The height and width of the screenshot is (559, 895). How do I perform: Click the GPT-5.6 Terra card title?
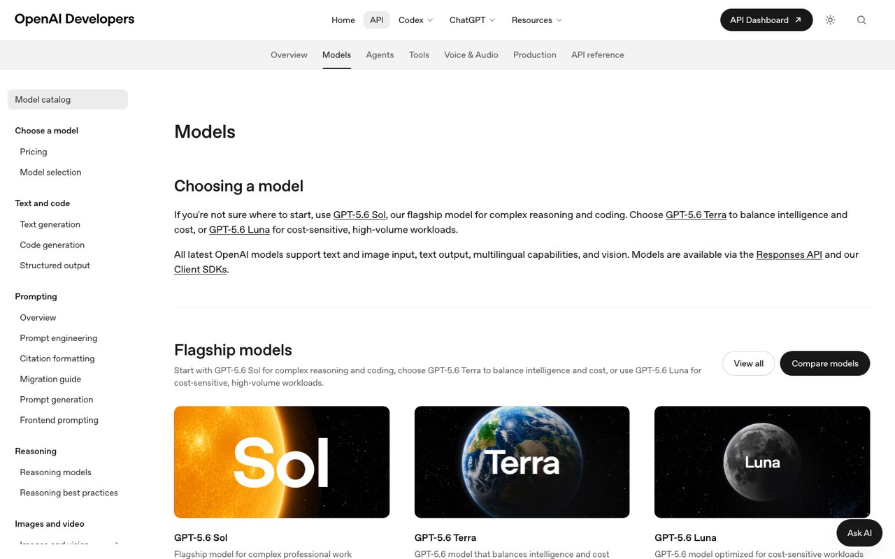pyautogui.click(x=445, y=537)
